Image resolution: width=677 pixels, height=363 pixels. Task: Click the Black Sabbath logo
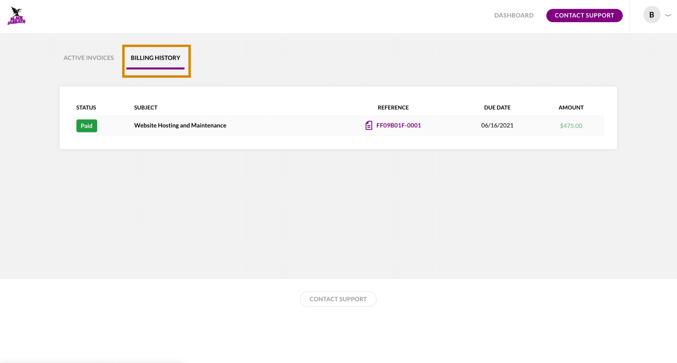pyautogui.click(x=16, y=16)
